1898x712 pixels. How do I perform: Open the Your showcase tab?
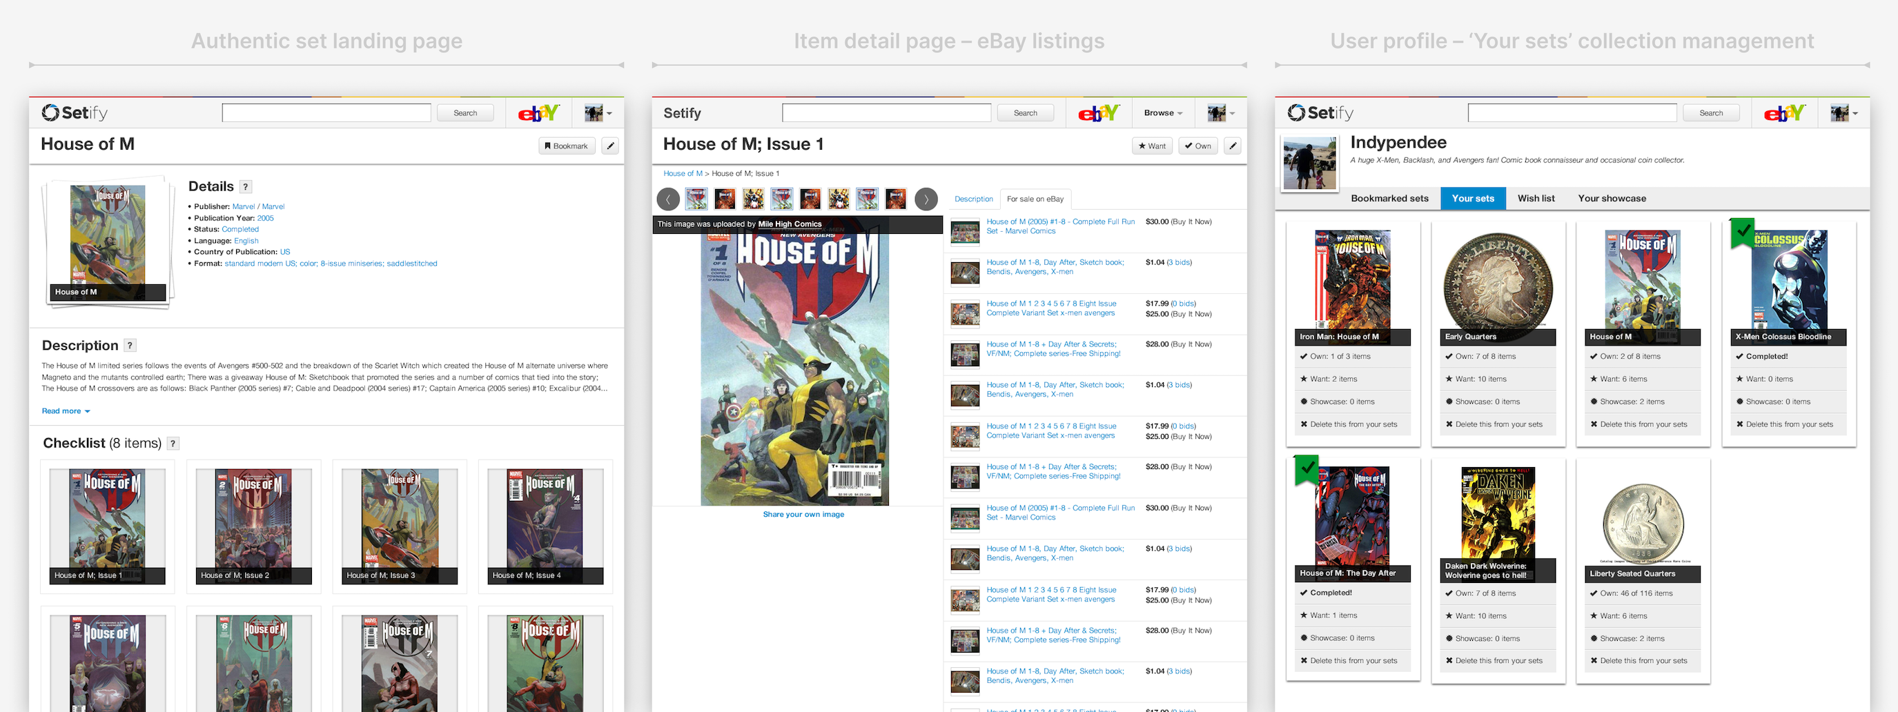[1612, 198]
